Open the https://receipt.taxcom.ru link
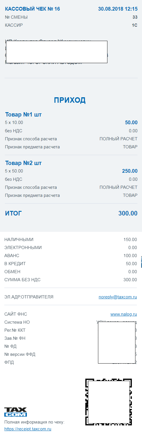142x435 pixels. 28,429
